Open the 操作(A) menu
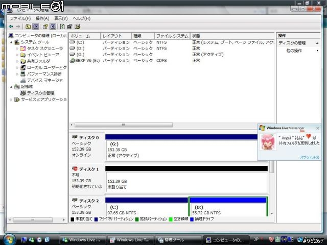The width and height of the screenshot is (327, 245). [42, 18]
